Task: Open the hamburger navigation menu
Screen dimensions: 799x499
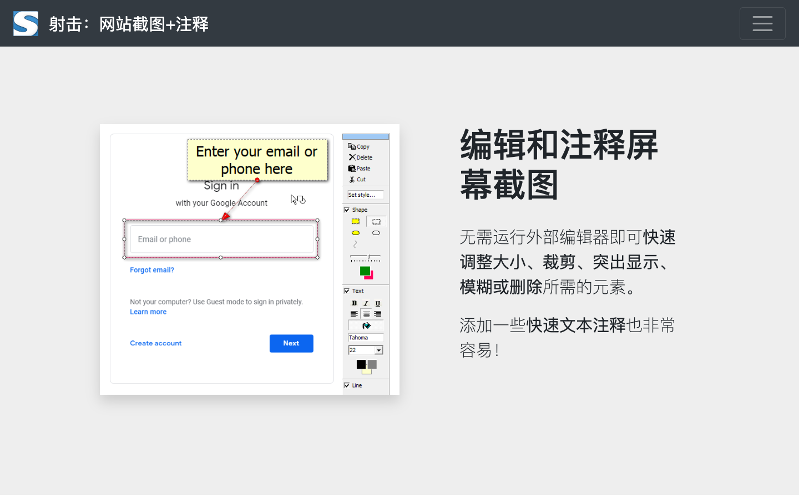Action: [x=762, y=23]
